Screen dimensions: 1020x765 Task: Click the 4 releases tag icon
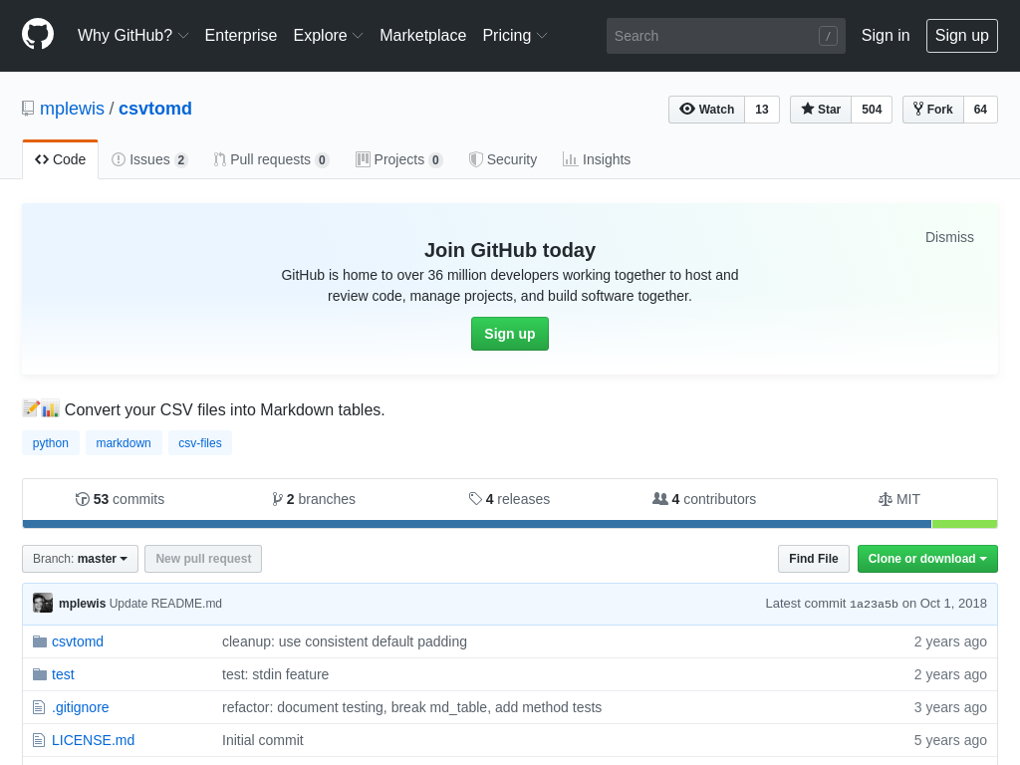point(475,499)
